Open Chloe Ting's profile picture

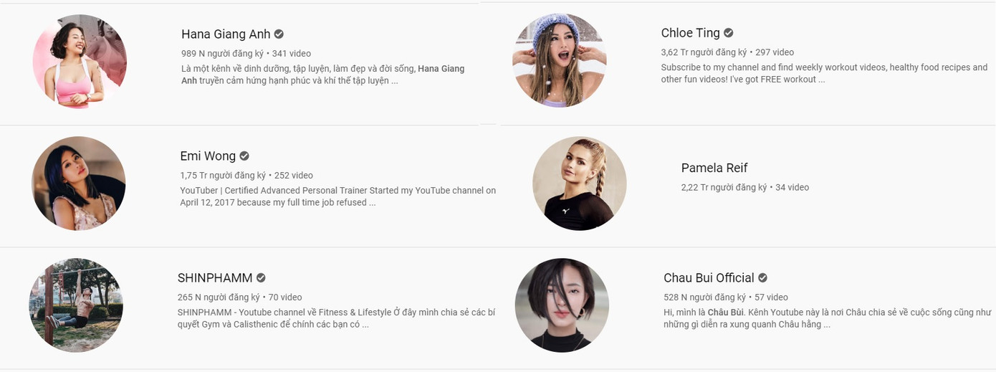click(560, 60)
